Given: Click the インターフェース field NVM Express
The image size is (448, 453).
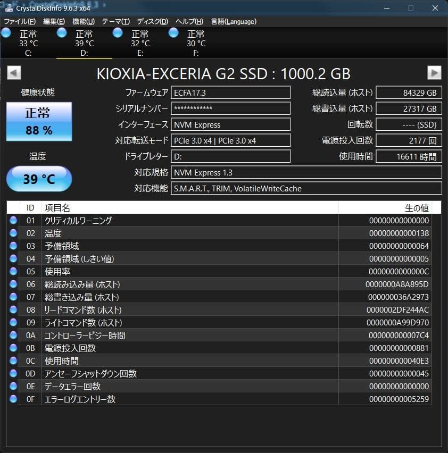Looking at the screenshot, I should pos(230,124).
